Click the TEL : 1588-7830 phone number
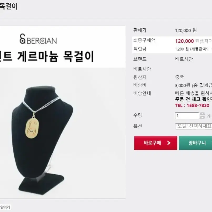The image size is (212, 212). pos(192,105)
